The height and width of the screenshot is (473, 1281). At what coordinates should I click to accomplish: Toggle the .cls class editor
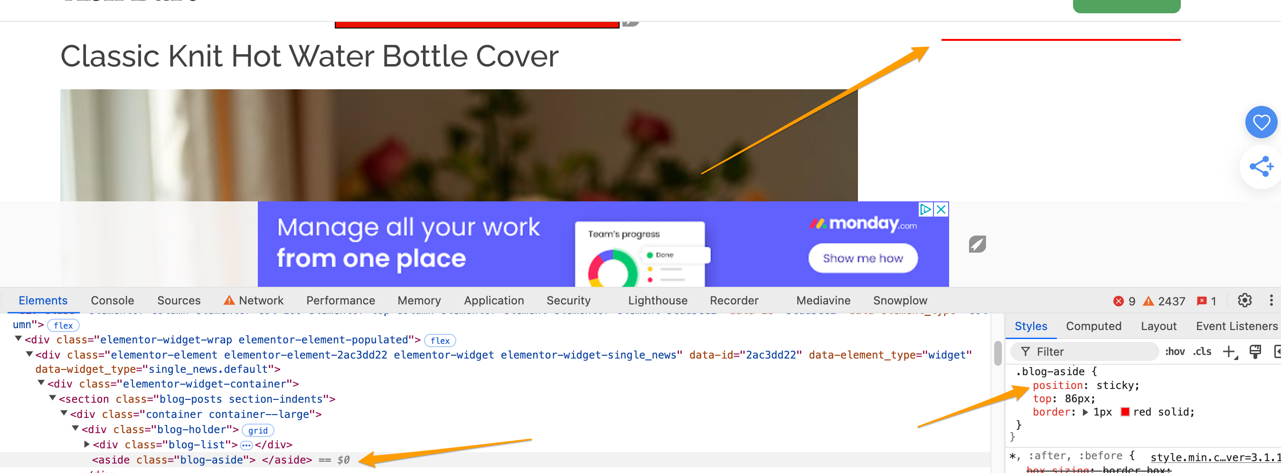(1202, 351)
